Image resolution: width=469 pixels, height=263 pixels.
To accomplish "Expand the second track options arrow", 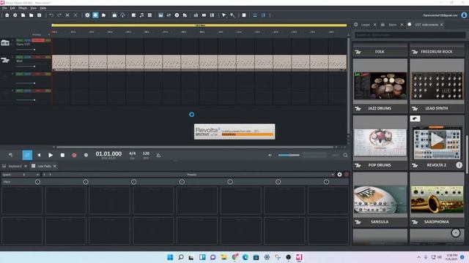I will click(x=12, y=57).
